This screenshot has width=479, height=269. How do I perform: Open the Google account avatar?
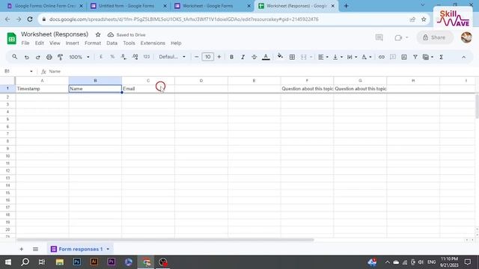[x=466, y=37]
